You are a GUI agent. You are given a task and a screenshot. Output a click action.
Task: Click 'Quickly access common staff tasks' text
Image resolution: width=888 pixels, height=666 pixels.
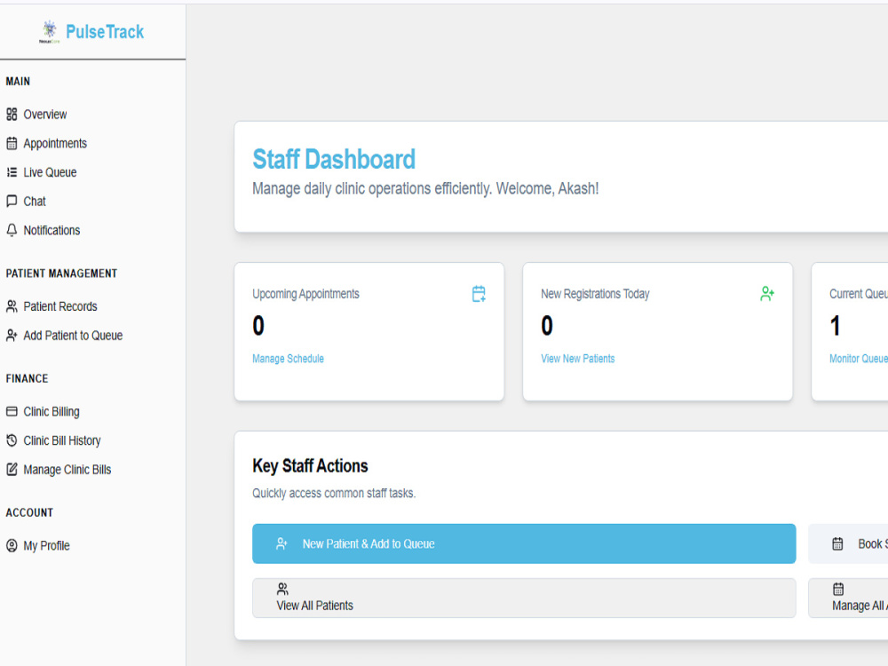pyautogui.click(x=334, y=493)
